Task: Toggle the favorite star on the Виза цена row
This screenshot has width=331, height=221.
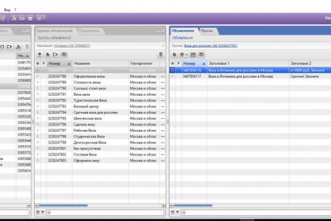Action: (x=38, y=94)
